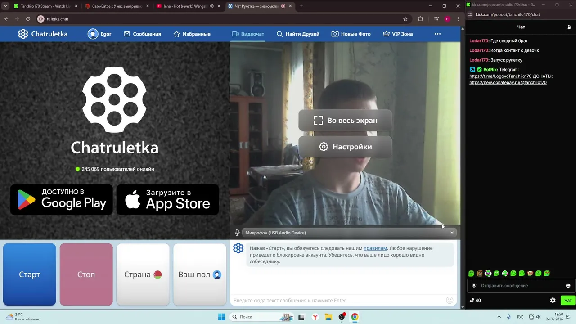Open the users list icon in Kick chat header
Image resolution: width=576 pixels, height=324 pixels.
pos(569,27)
